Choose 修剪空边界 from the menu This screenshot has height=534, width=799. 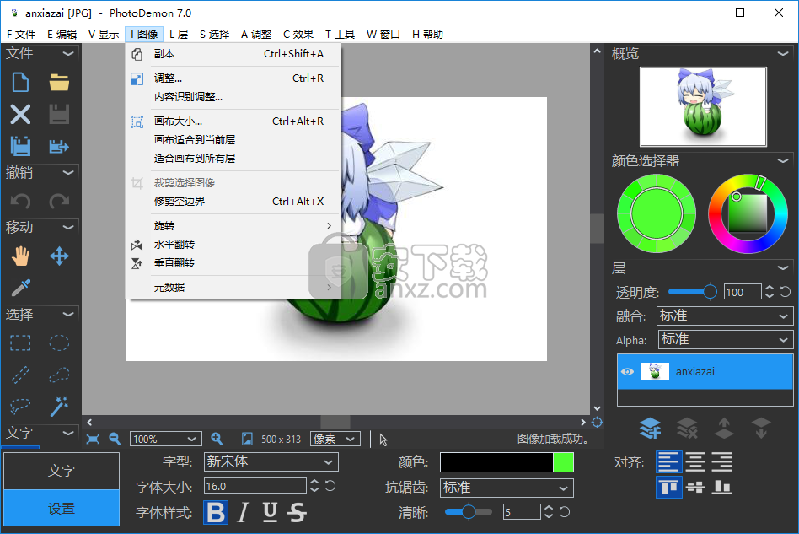(x=233, y=202)
